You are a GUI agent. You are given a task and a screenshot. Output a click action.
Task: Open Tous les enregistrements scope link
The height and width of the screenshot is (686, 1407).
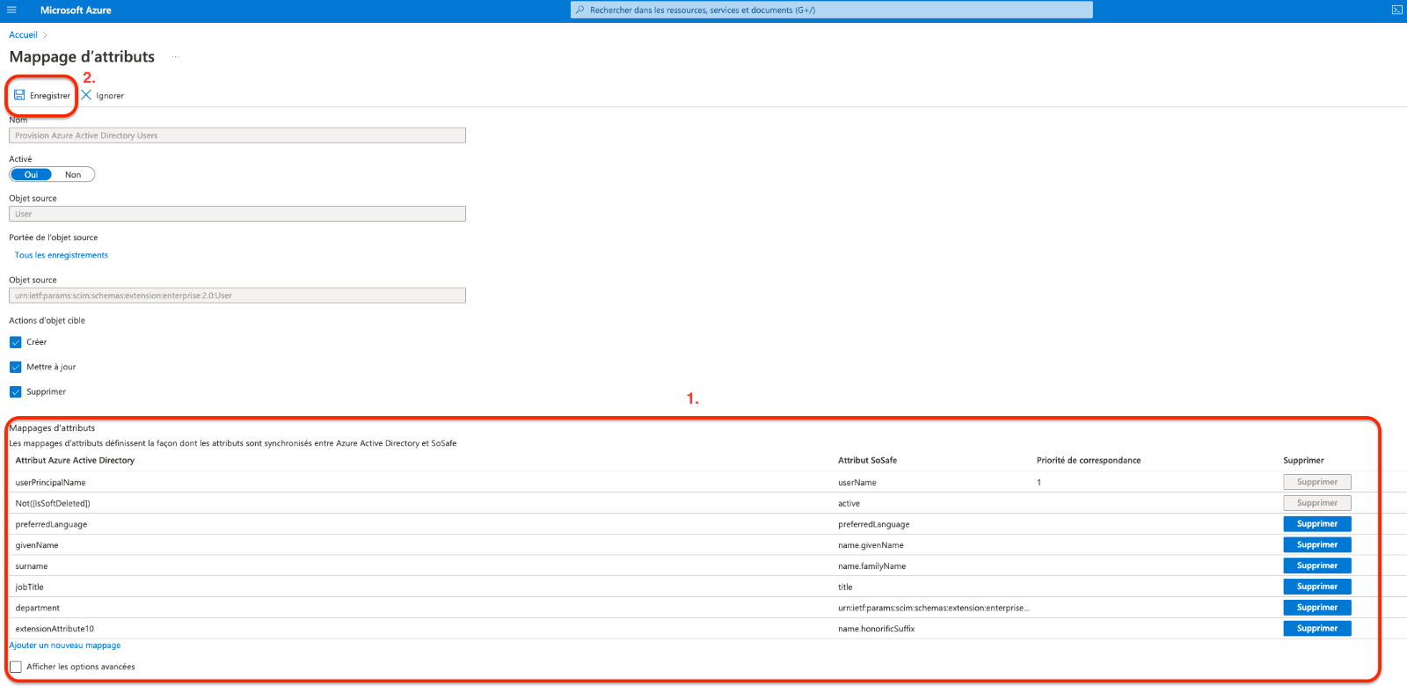62,255
